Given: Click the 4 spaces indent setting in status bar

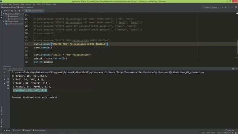Looking at the screenshot, I should coord(219,133).
